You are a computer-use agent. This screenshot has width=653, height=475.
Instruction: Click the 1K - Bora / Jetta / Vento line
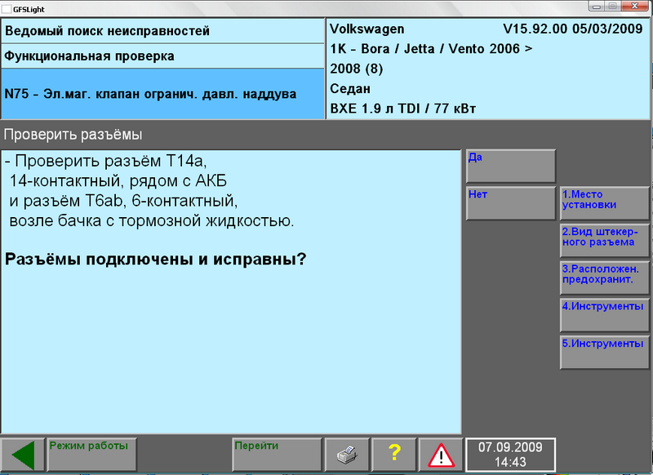431,49
